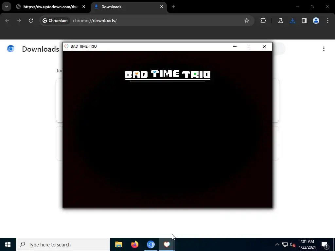This screenshot has height=251, width=335.
Task: Close the BAD TIME TRIO window
Action: (x=264, y=46)
